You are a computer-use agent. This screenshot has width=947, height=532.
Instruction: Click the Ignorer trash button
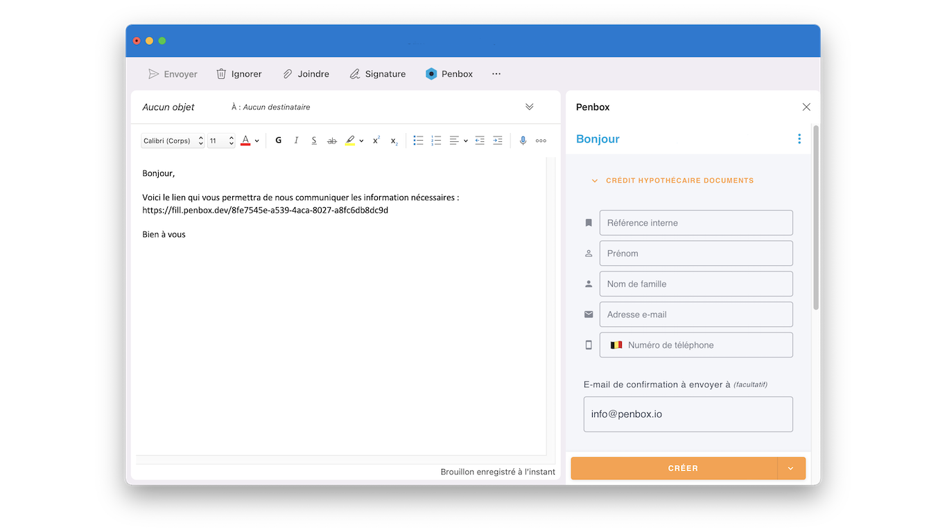pyautogui.click(x=238, y=74)
